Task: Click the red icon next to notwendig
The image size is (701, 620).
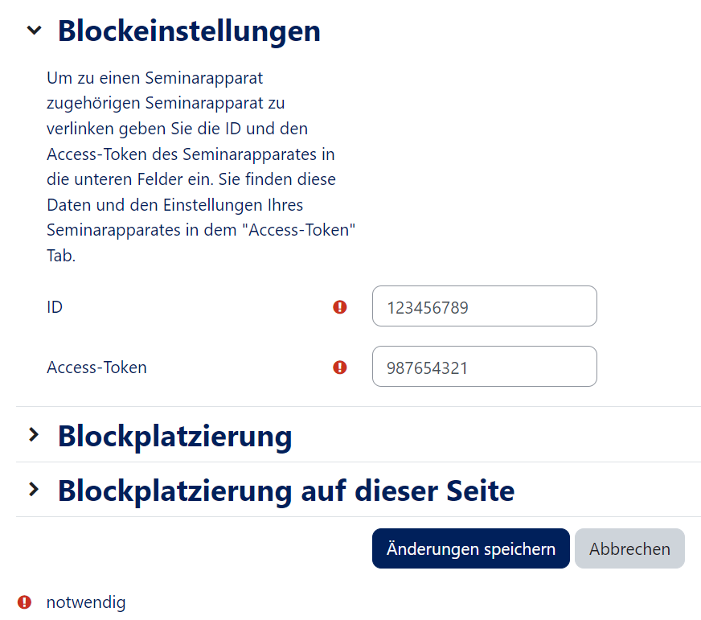Action: tap(25, 602)
